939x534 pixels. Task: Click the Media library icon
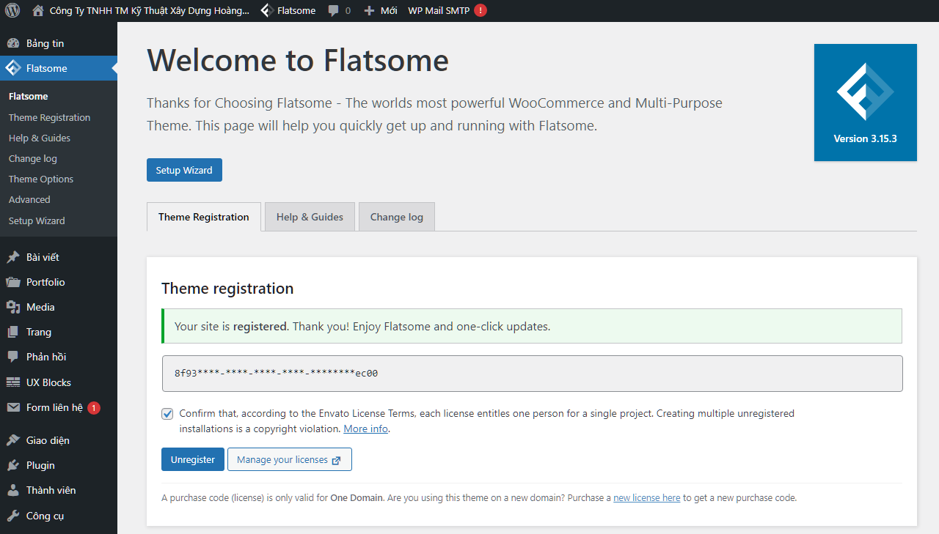click(12, 307)
